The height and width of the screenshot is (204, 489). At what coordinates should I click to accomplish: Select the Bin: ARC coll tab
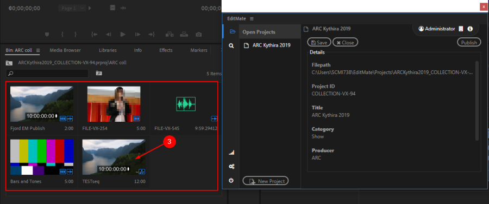click(x=18, y=50)
